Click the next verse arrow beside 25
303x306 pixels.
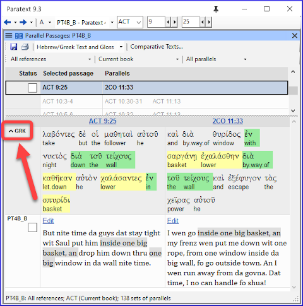tap(209, 22)
